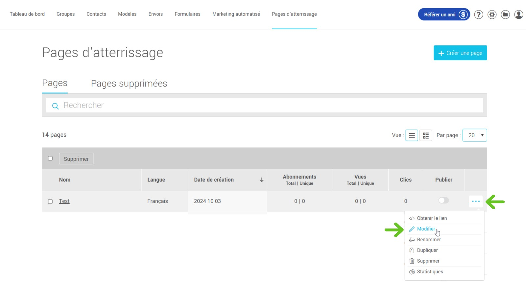Open the user profile icon

[518, 14]
